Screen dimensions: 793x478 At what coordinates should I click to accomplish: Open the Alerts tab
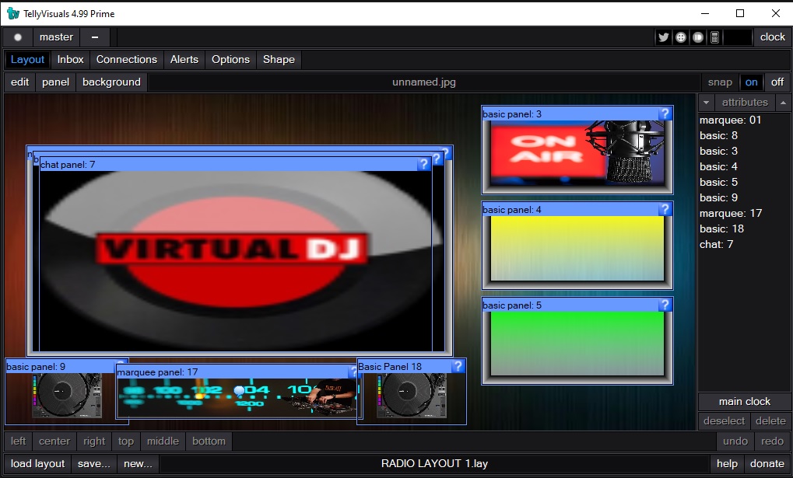point(184,60)
